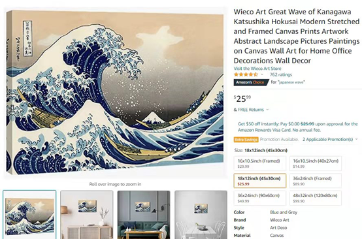The height and width of the screenshot is (239, 362).
Task: Click the star rating icons
Action: click(246, 74)
